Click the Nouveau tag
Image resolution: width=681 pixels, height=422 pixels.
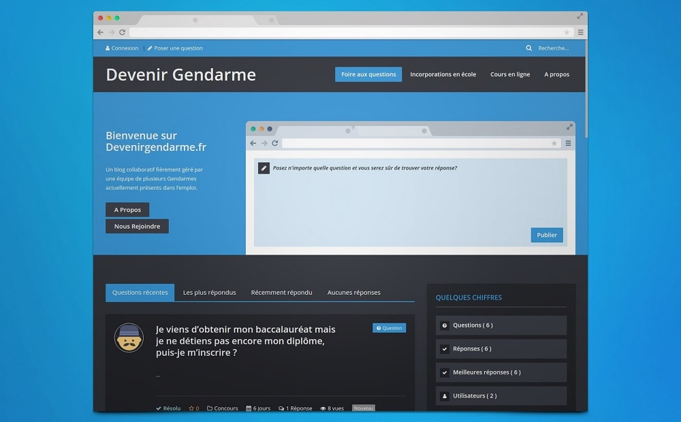coord(364,408)
